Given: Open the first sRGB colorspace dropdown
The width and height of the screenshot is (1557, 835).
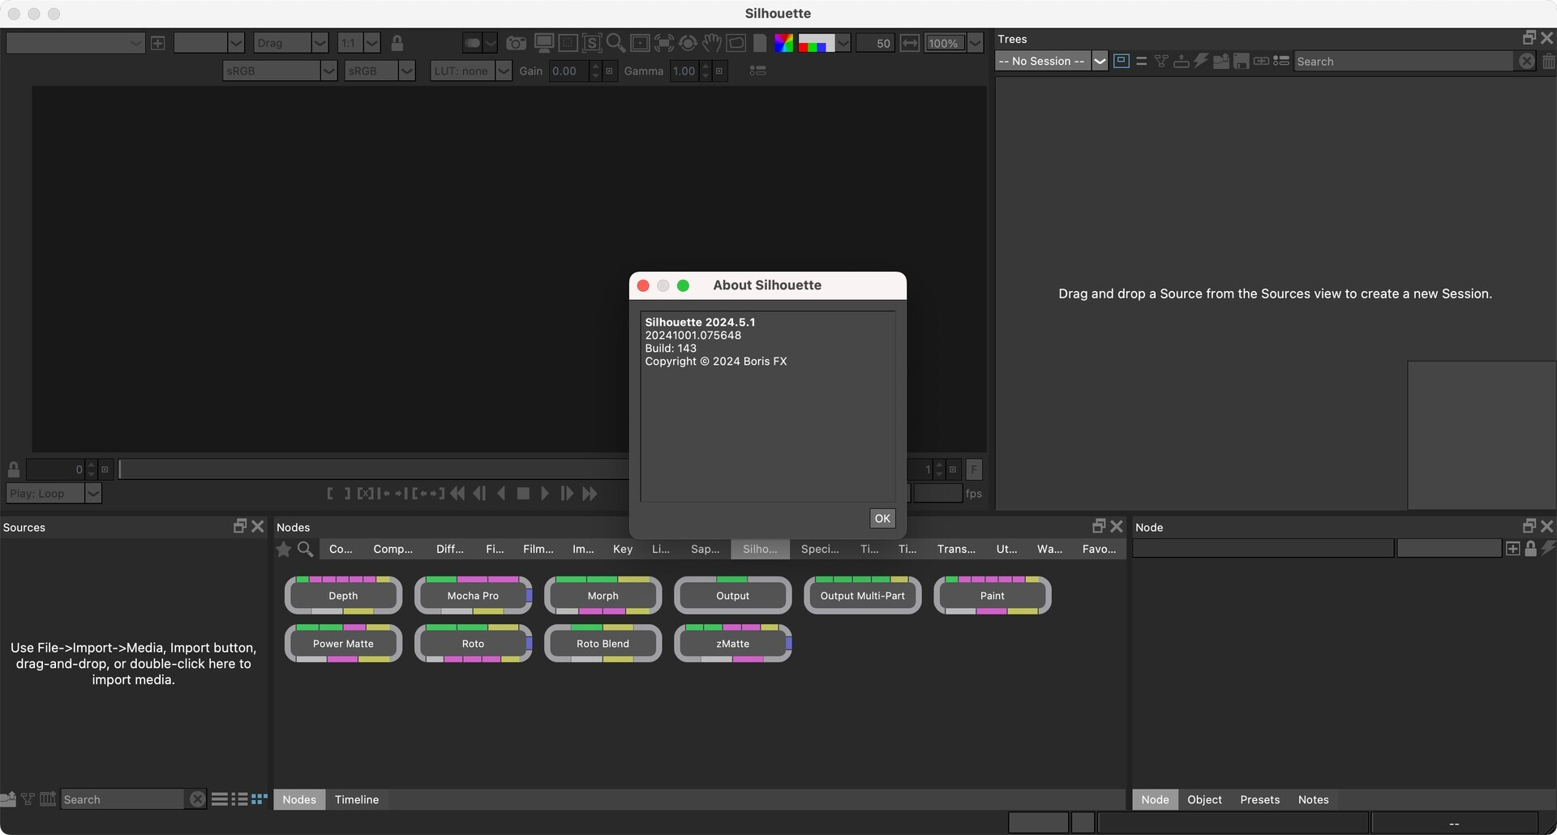Looking at the screenshot, I should click(280, 71).
